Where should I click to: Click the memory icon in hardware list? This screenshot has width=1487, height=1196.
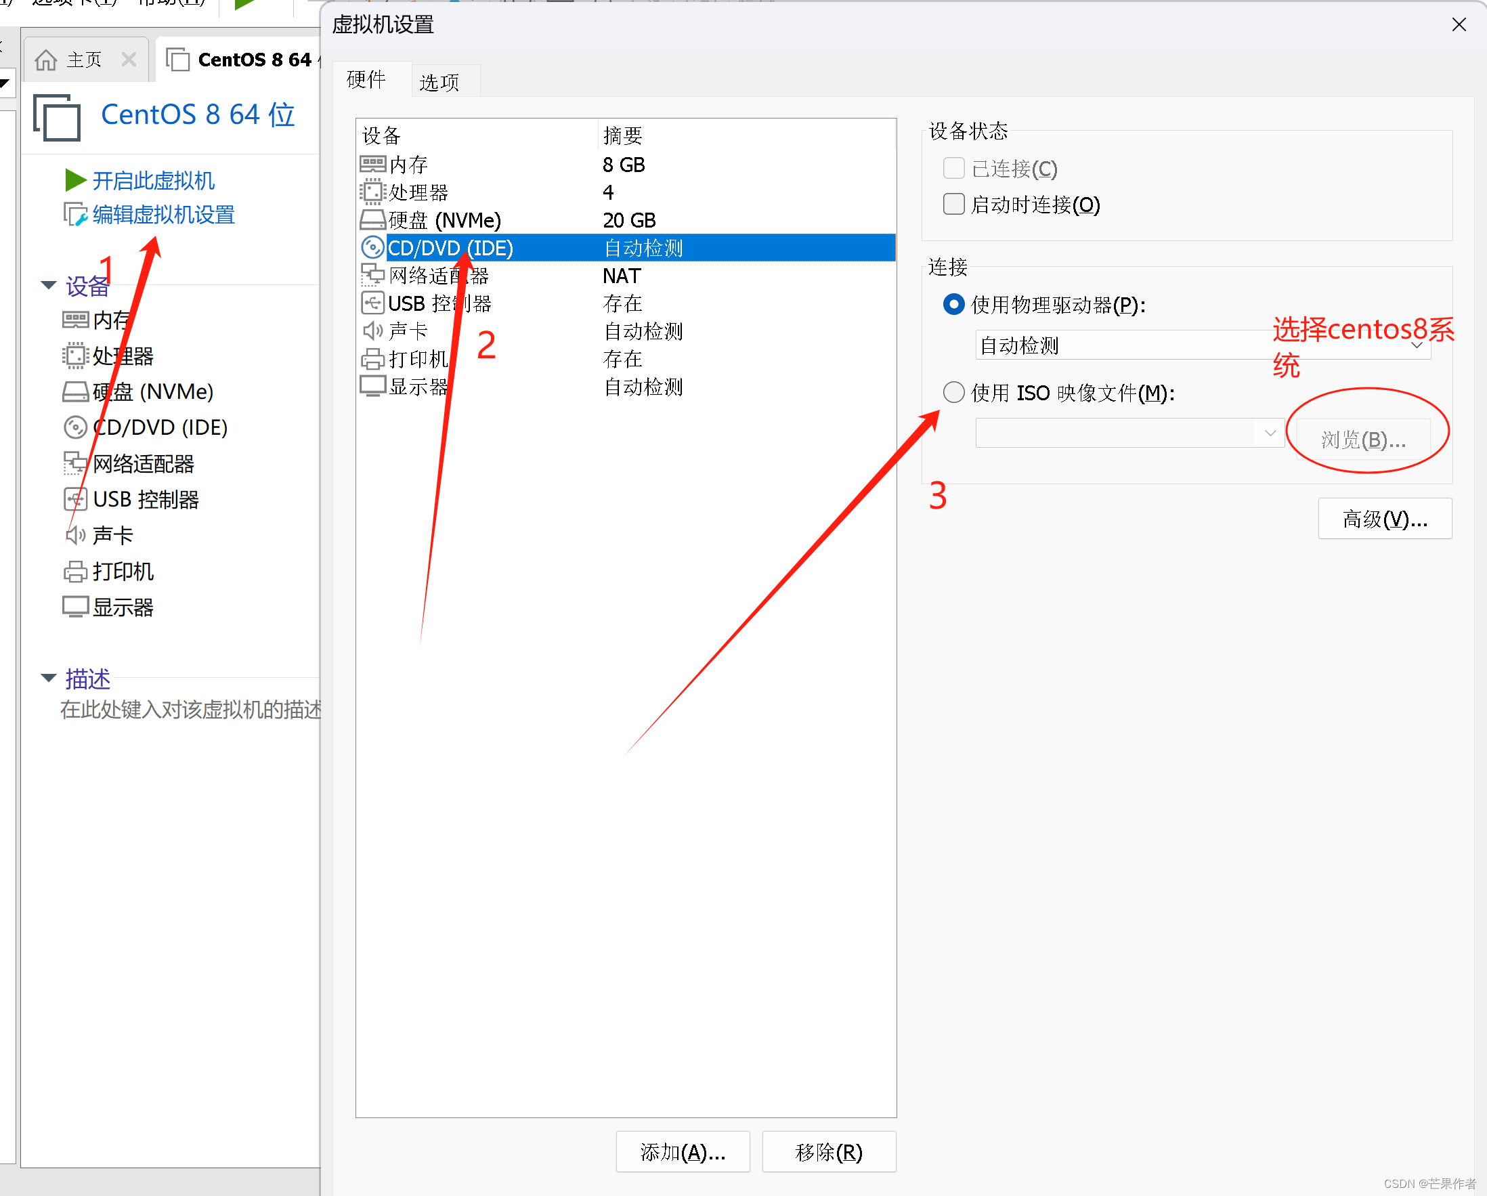pyautogui.click(x=372, y=164)
